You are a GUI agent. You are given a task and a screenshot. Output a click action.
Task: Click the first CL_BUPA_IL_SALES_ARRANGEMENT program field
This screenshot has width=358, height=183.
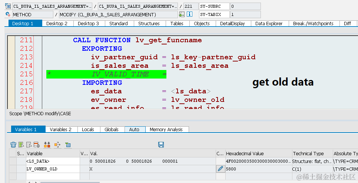52,6
